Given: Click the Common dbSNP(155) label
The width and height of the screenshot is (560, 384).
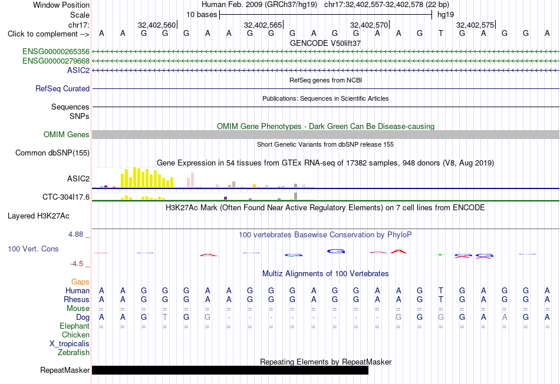Looking at the screenshot, I should point(52,153).
